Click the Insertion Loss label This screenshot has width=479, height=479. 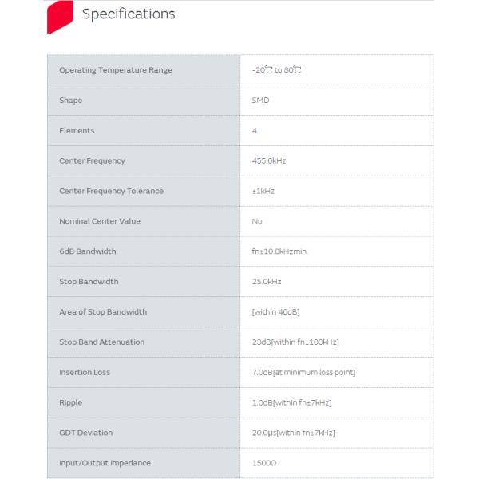(x=85, y=372)
